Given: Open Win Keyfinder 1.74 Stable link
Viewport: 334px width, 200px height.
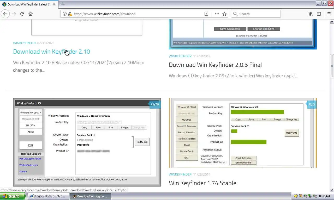Looking at the screenshot, I should pyautogui.click(x=202, y=183).
